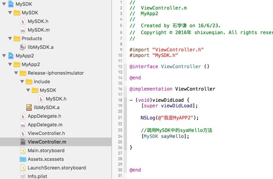
Task: Click the MySDK project icon at top
Action: coord(11,4)
